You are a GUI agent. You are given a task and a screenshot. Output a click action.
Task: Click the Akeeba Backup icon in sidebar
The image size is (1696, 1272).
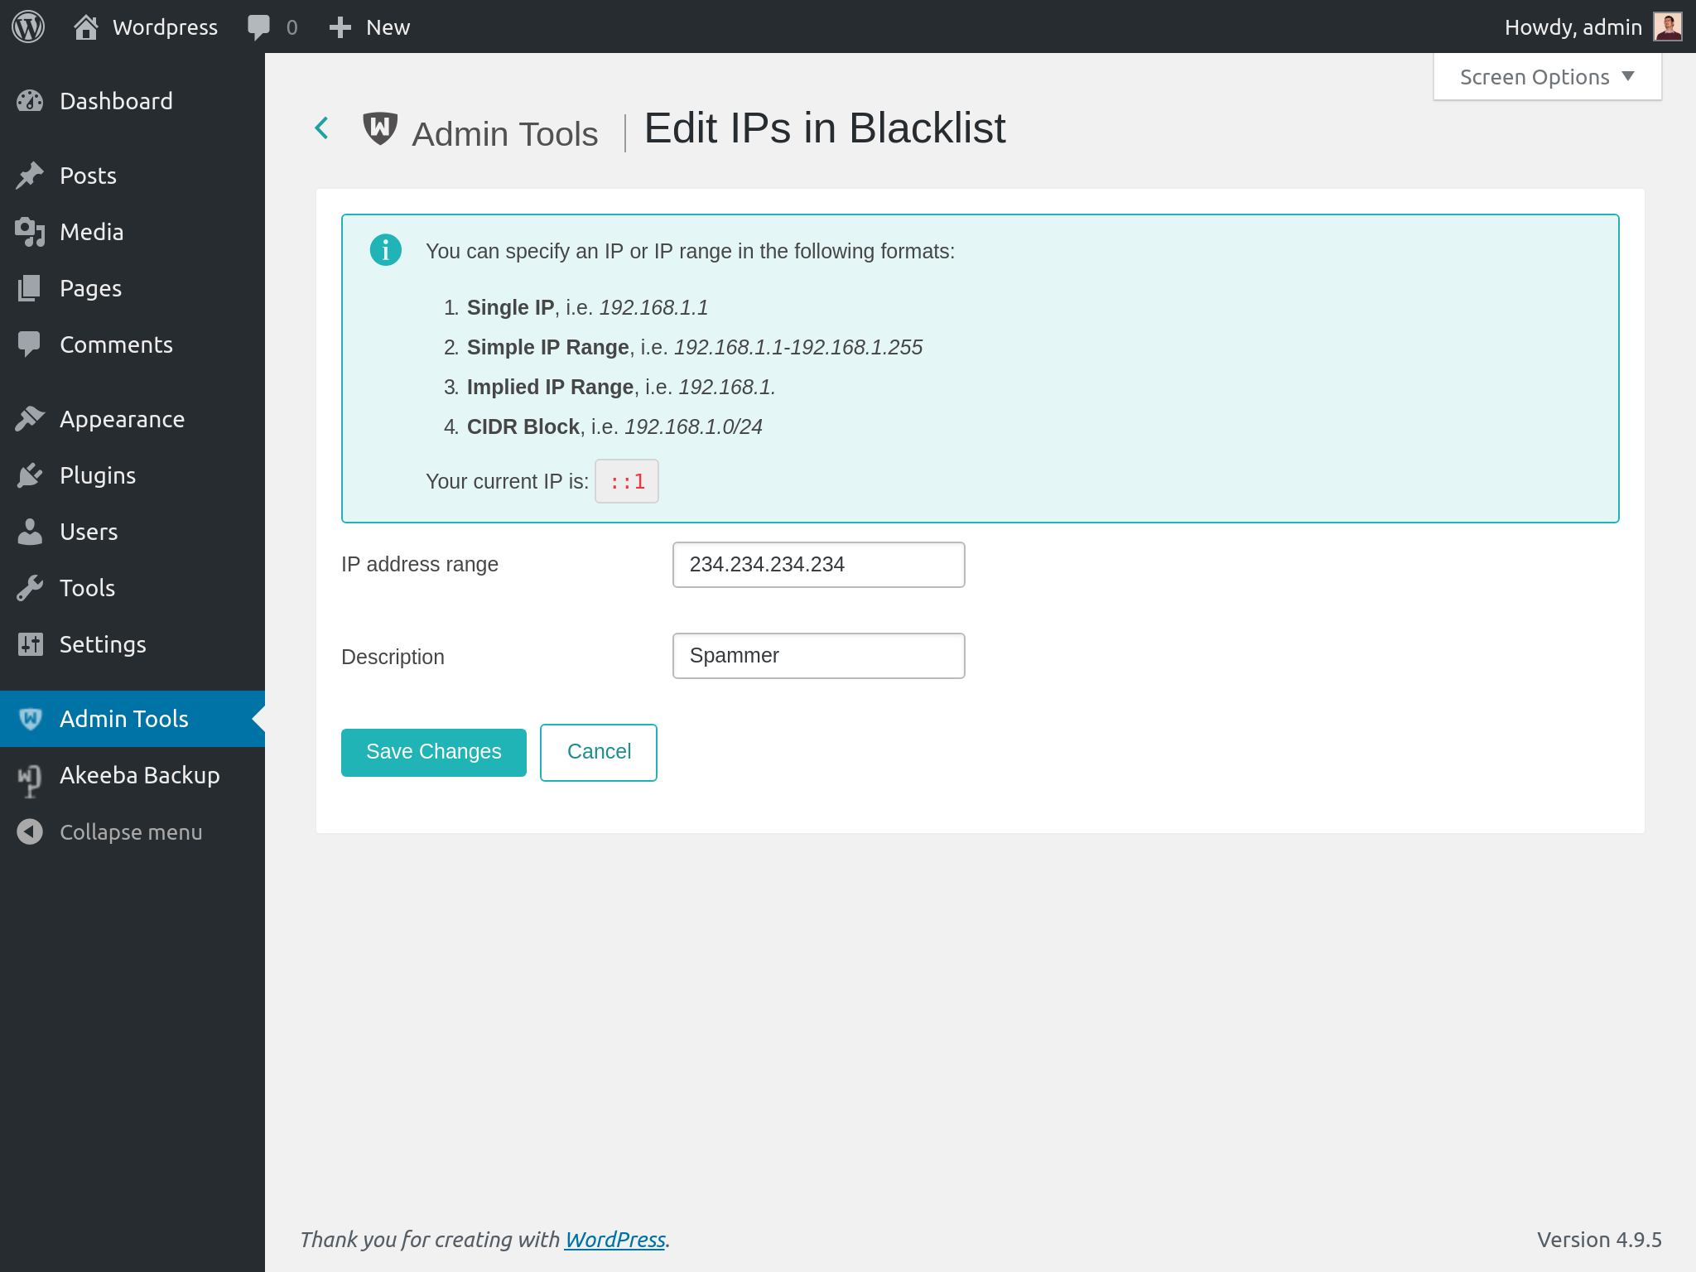30,779
